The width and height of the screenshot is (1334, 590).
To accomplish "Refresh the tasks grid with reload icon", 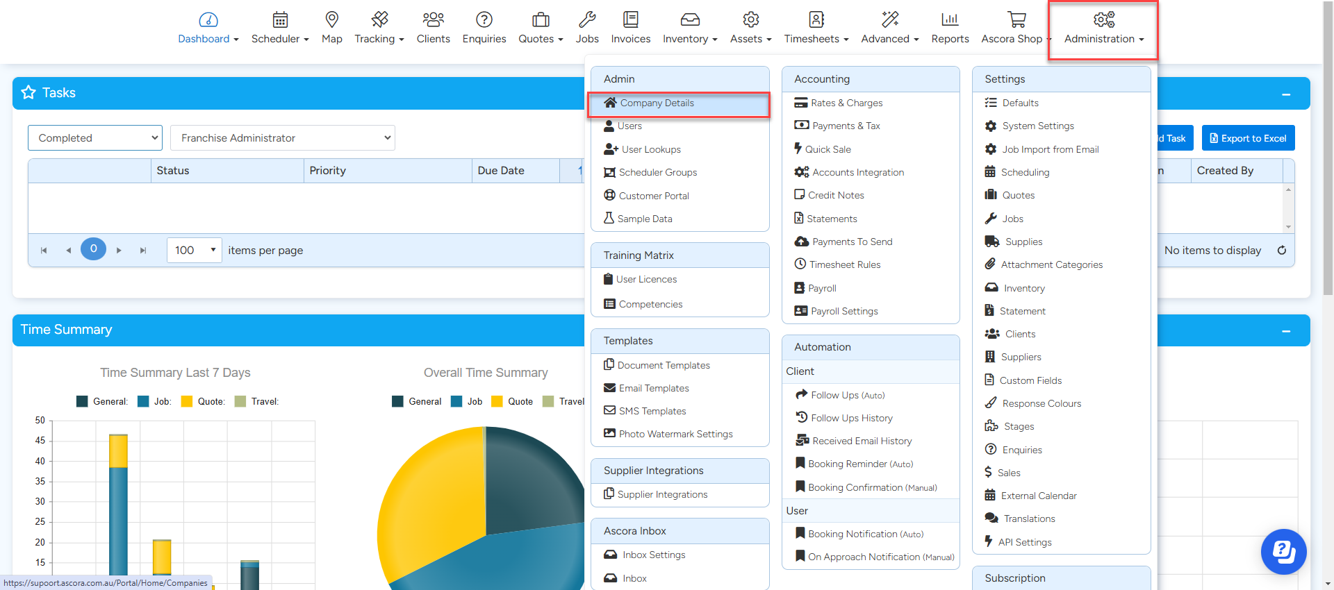I will click(x=1281, y=251).
